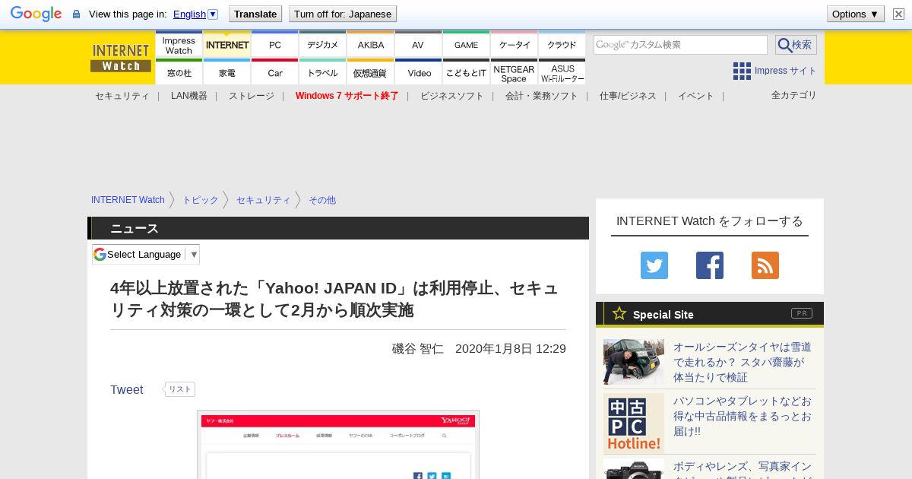Open the NETGEAR Space tab
912x479 pixels.
coord(515,73)
